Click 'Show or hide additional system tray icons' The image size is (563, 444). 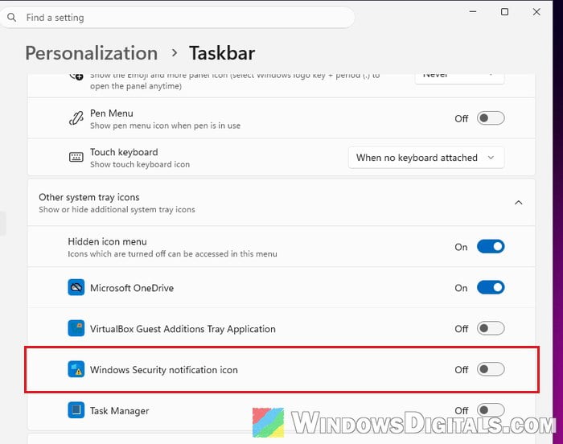(x=117, y=210)
